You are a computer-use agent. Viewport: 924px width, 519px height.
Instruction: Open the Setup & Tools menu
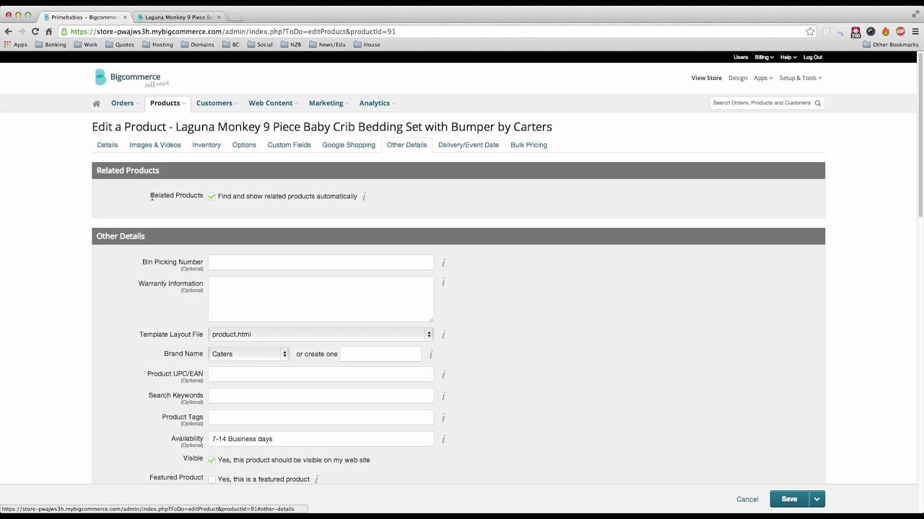point(800,78)
